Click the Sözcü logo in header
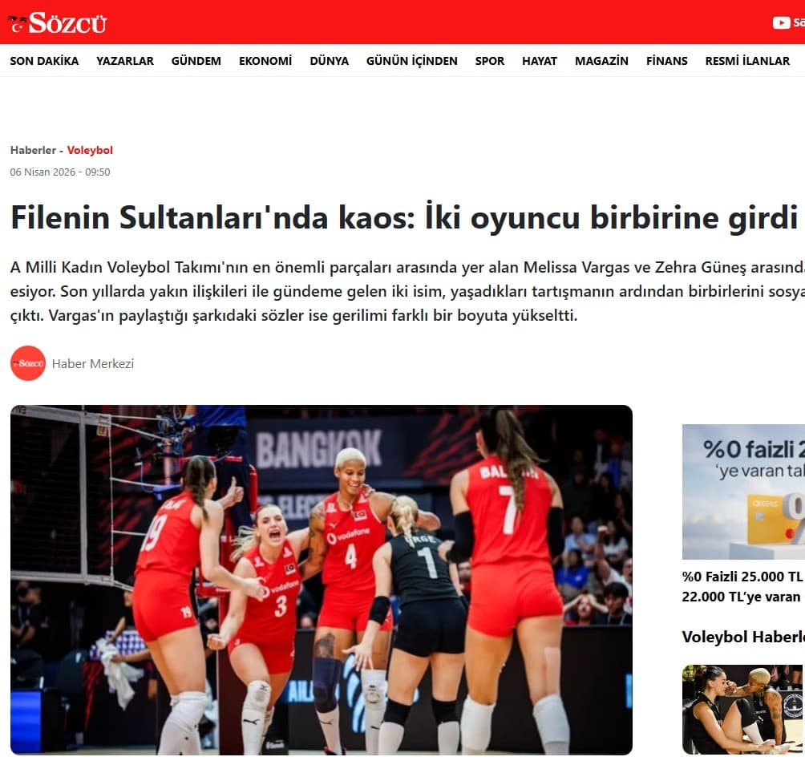 pyautogui.click(x=57, y=22)
